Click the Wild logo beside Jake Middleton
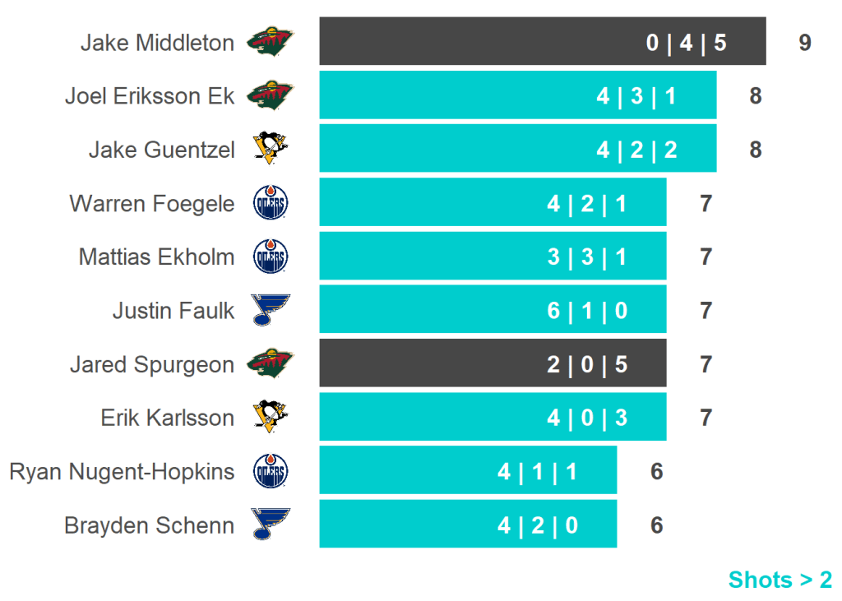This screenshot has height=601, width=842. pyautogui.click(x=271, y=42)
